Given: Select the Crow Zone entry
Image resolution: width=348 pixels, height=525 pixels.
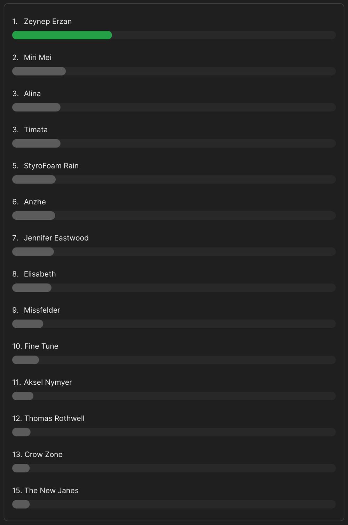Looking at the screenshot, I should pyautogui.click(x=43, y=454).
